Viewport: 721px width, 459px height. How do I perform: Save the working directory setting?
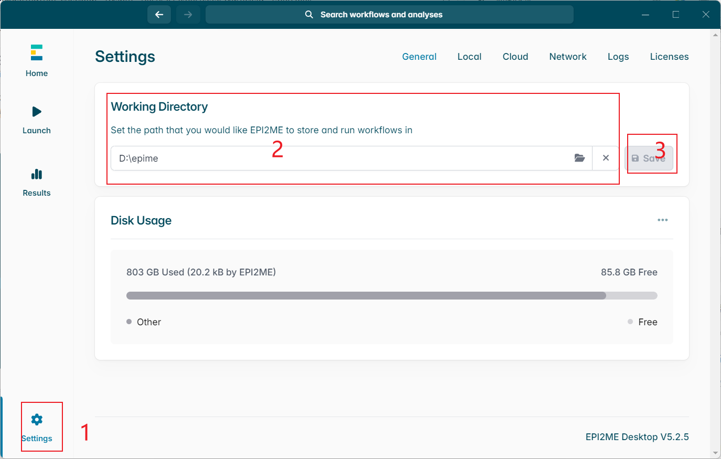tap(649, 158)
